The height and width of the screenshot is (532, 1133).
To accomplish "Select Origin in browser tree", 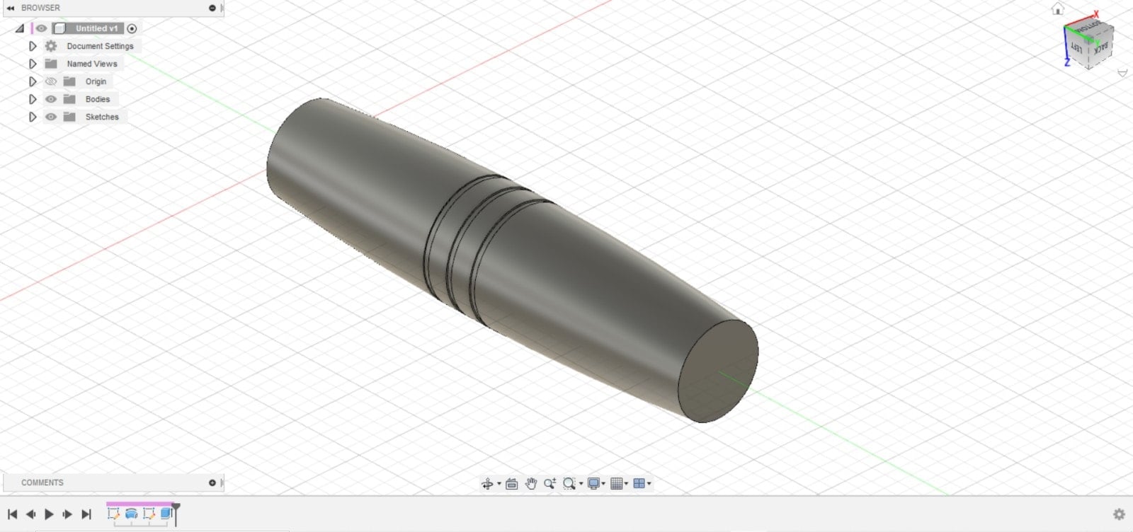I will point(96,81).
